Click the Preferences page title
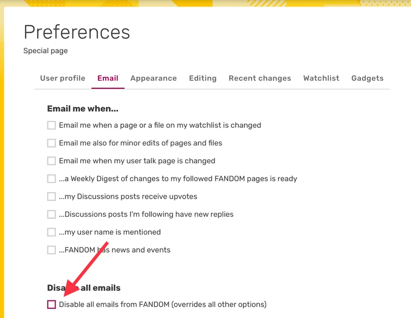The width and height of the screenshot is (411, 318). (77, 32)
